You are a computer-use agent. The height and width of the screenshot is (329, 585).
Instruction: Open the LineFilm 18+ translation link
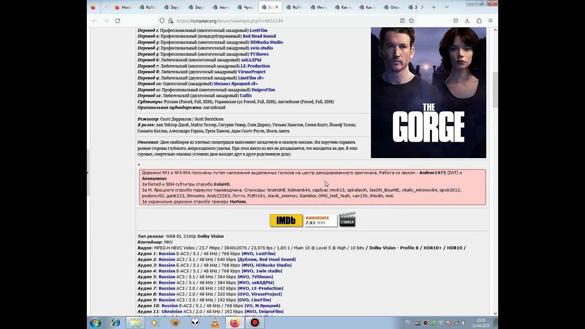pos(251,78)
